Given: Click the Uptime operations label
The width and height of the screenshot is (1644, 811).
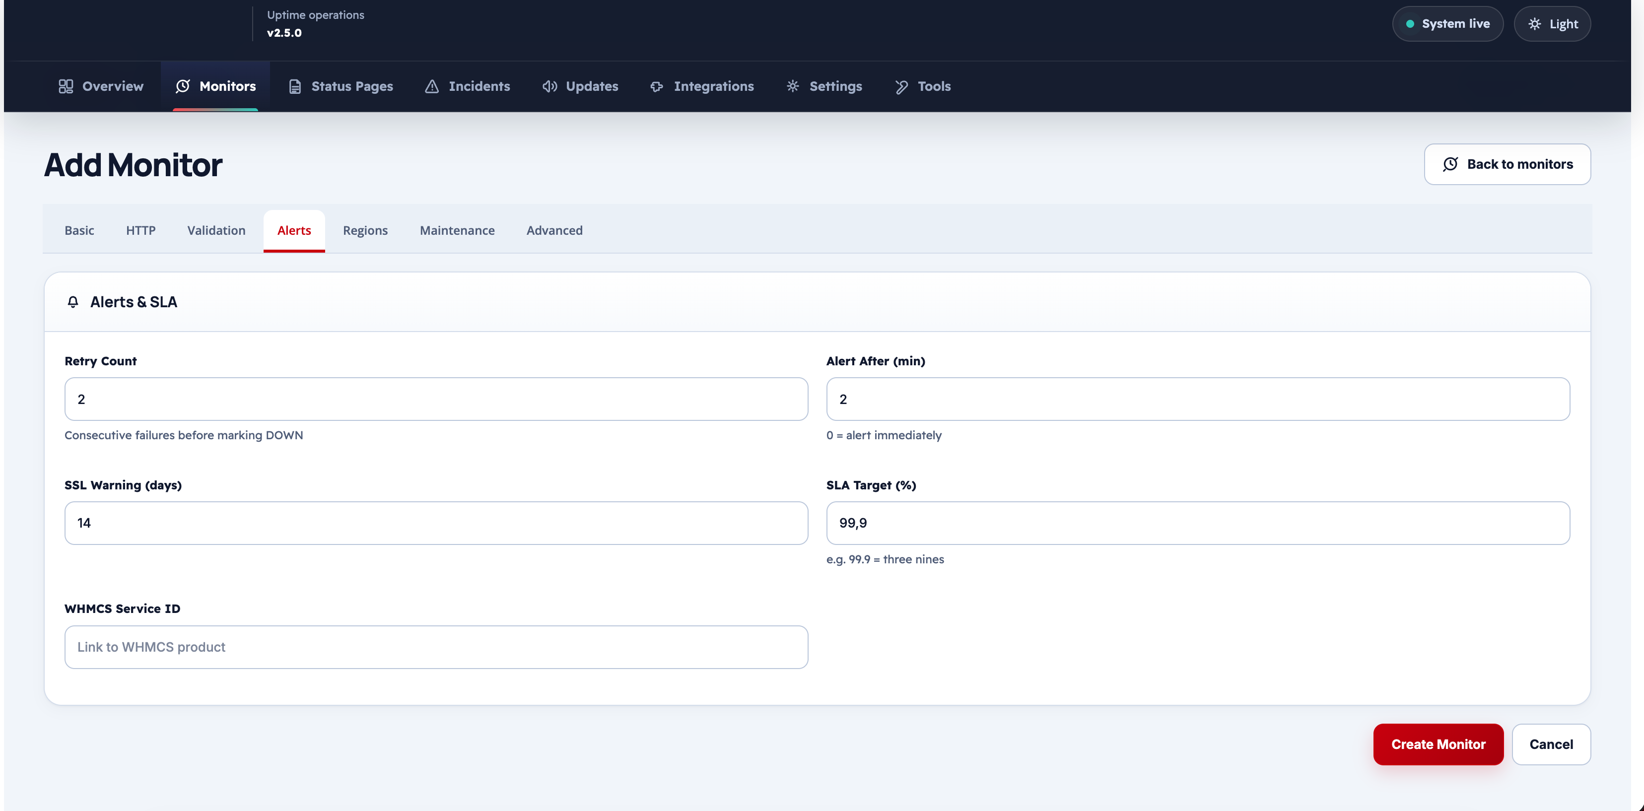Looking at the screenshot, I should coord(315,15).
